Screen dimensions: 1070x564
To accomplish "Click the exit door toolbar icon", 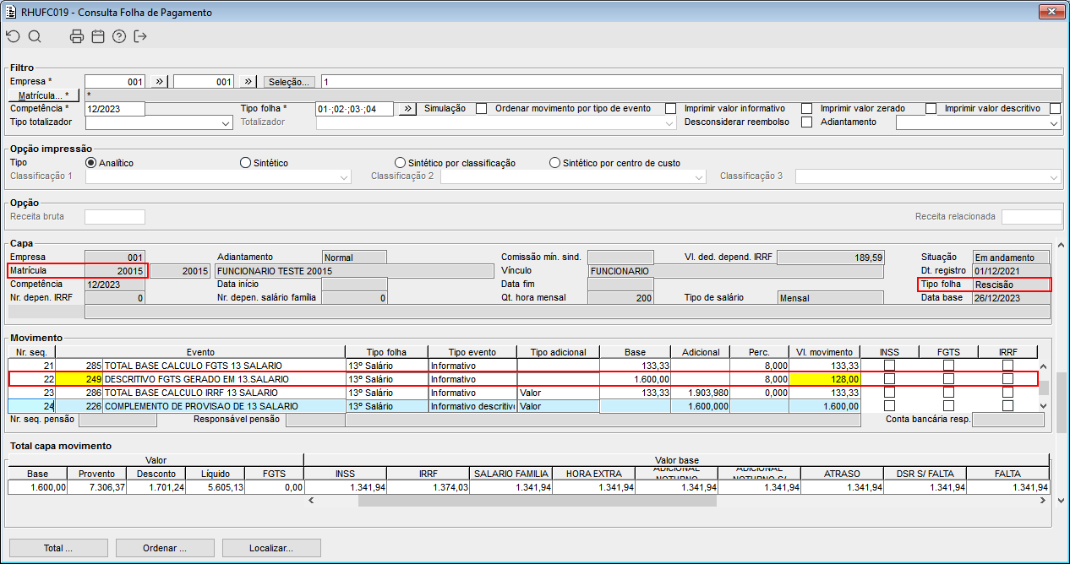I will tap(140, 36).
